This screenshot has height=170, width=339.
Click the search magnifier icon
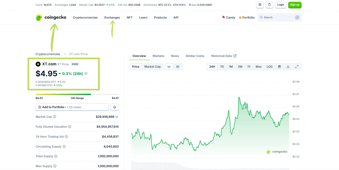tap(261, 17)
